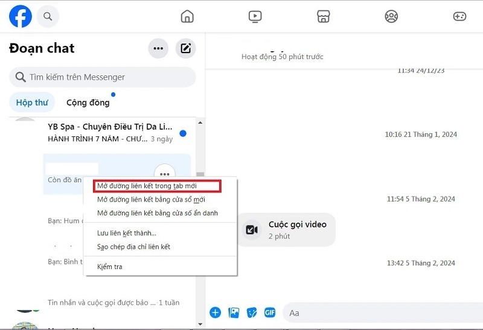
Task: Open three-dot menu on highlighted conversation
Action: coord(164,174)
